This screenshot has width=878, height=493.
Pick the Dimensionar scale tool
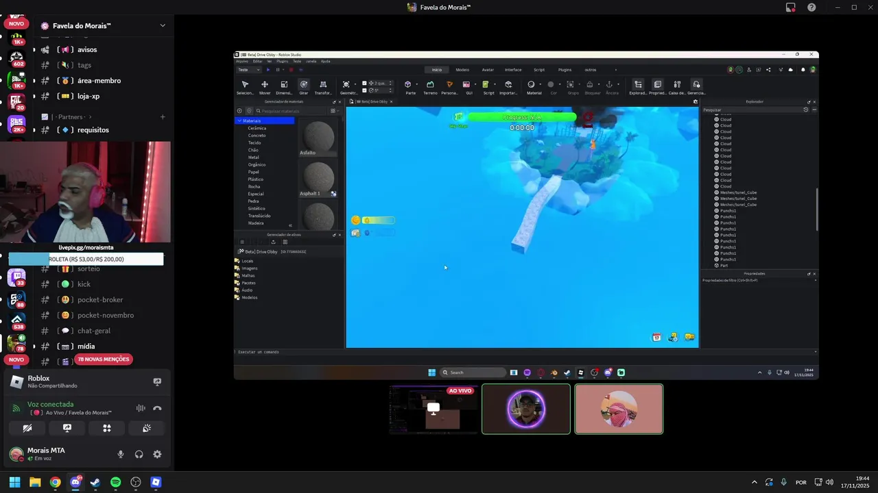click(284, 87)
